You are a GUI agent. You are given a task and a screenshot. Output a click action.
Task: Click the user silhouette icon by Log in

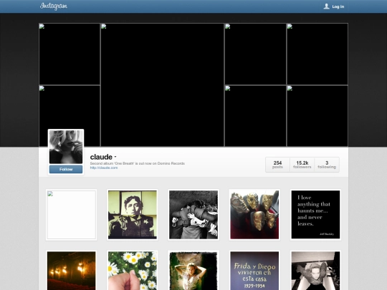tap(326, 6)
